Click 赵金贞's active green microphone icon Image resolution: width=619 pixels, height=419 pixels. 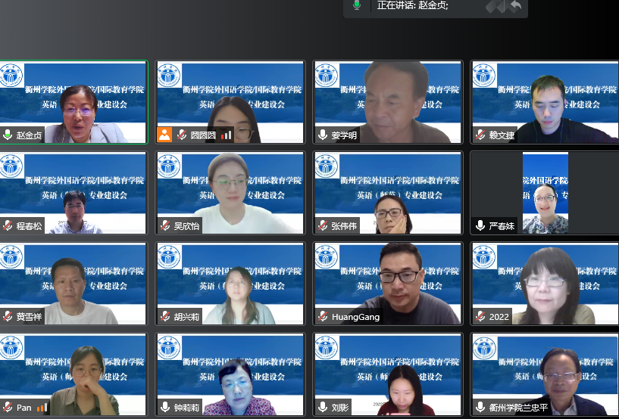8,135
